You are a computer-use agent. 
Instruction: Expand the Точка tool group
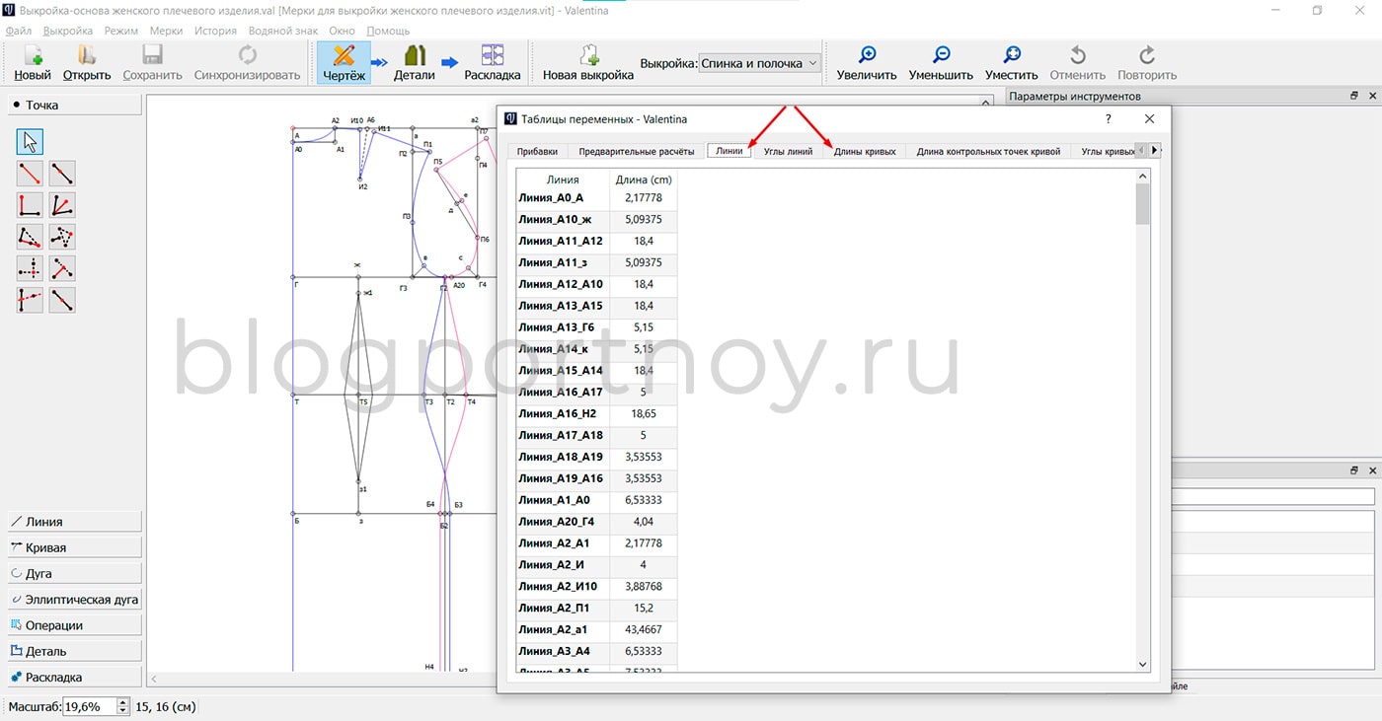coord(75,105)
